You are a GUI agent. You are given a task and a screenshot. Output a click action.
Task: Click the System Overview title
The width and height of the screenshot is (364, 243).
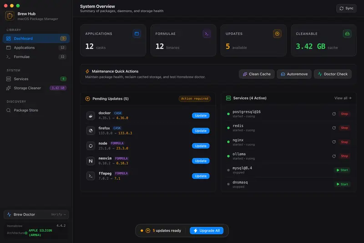tap(97, 6)
